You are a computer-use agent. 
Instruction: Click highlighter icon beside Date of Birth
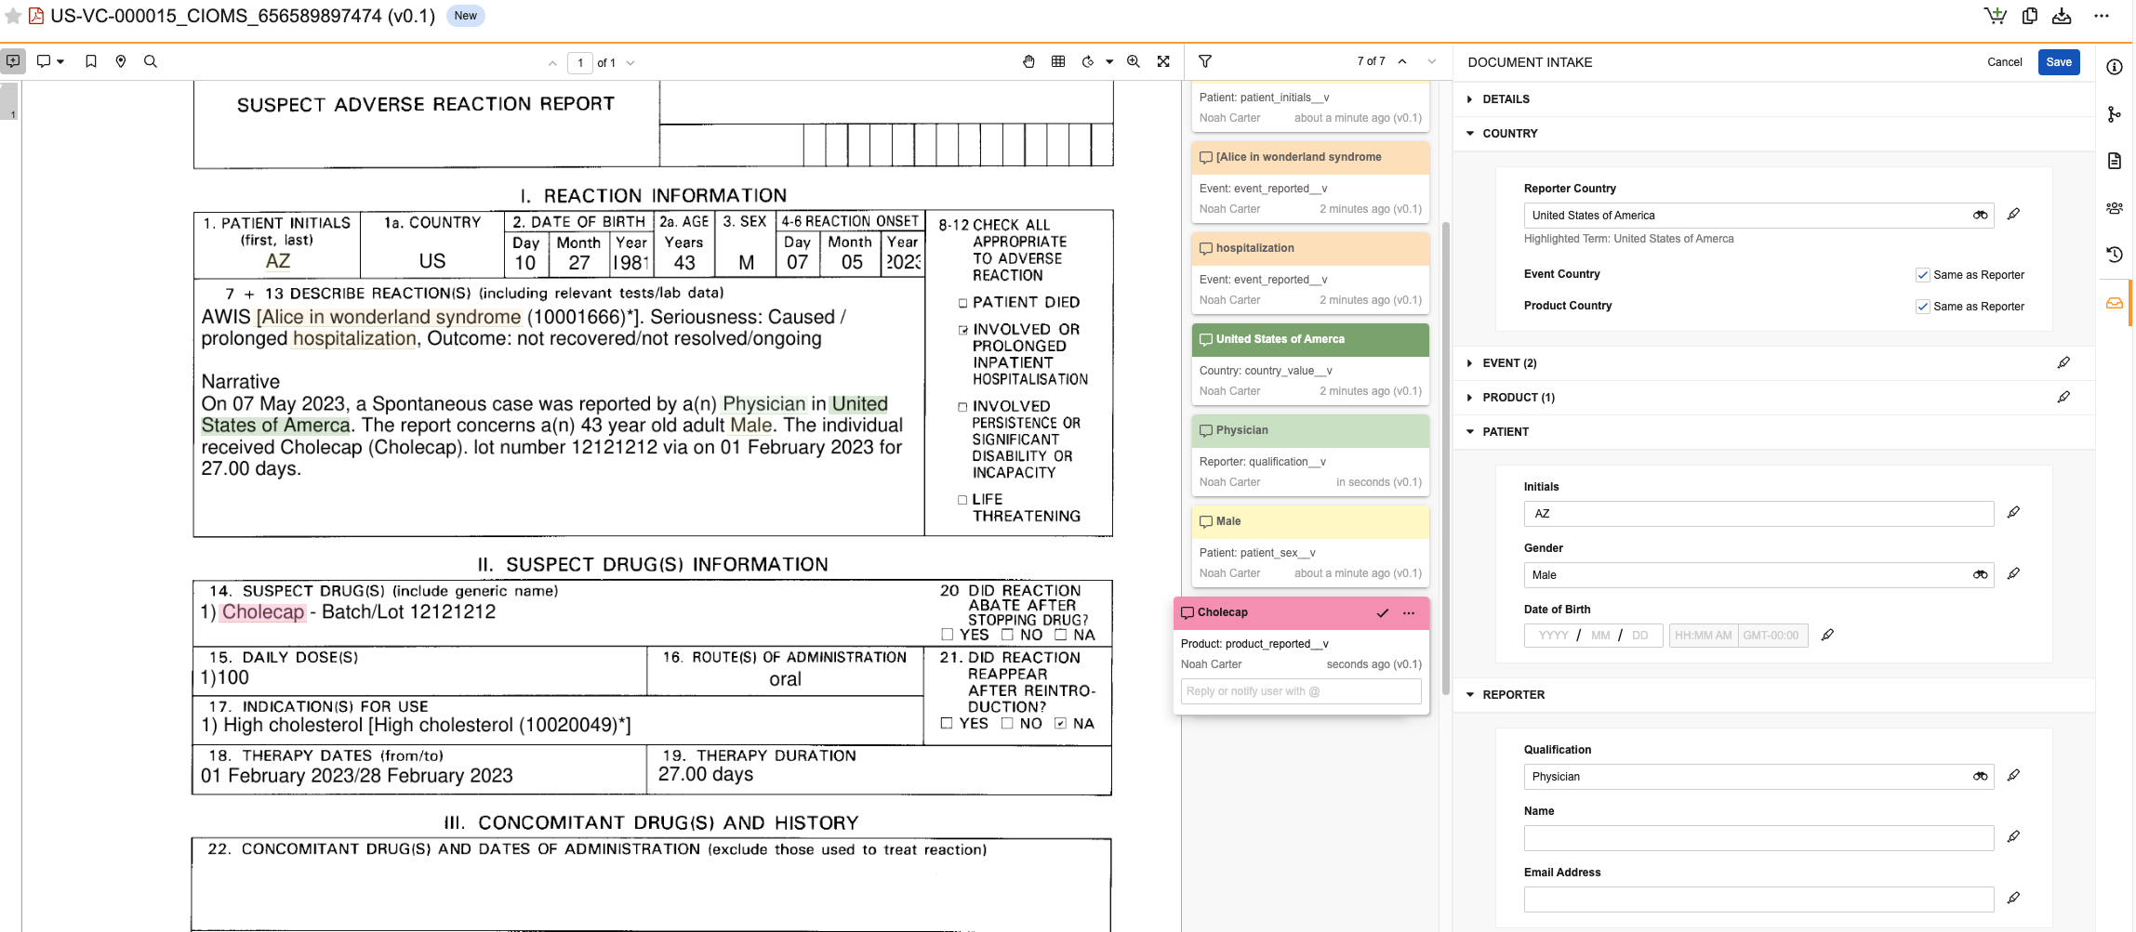1827,636
